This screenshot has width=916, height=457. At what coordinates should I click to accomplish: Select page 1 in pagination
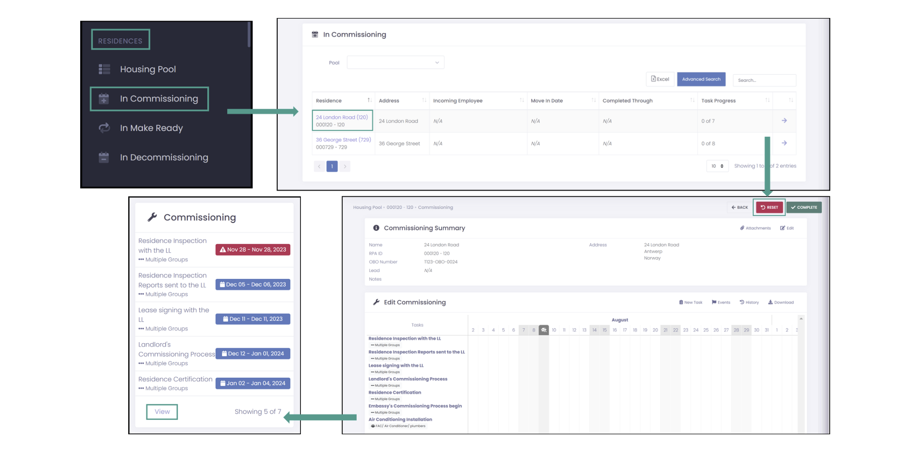[332, 166]
